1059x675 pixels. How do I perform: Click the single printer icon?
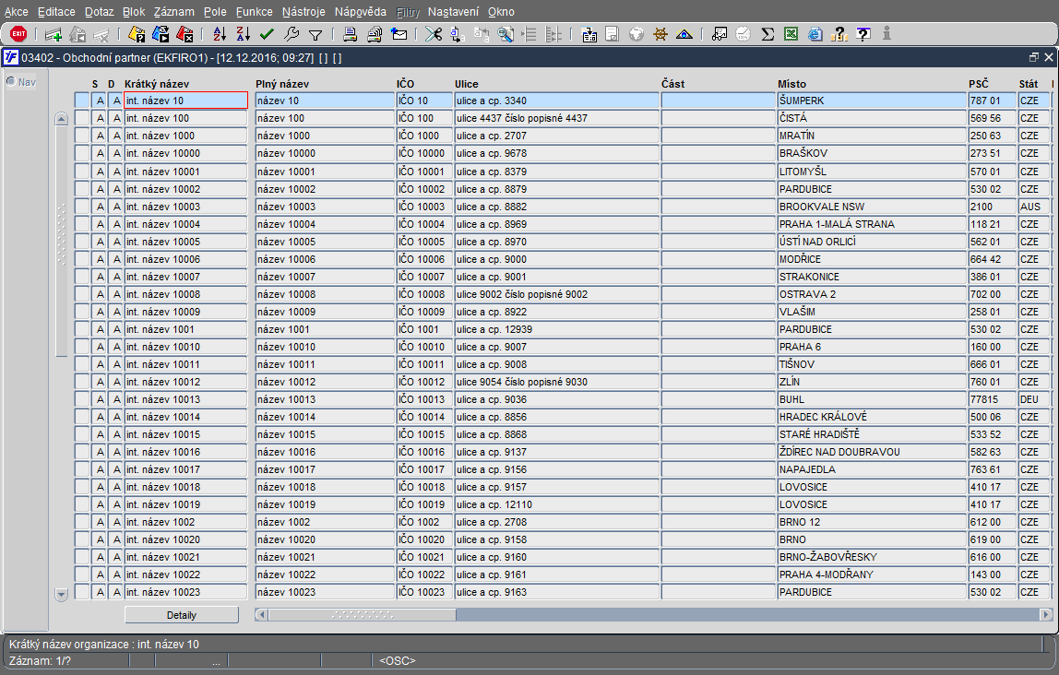click(350, 34)
